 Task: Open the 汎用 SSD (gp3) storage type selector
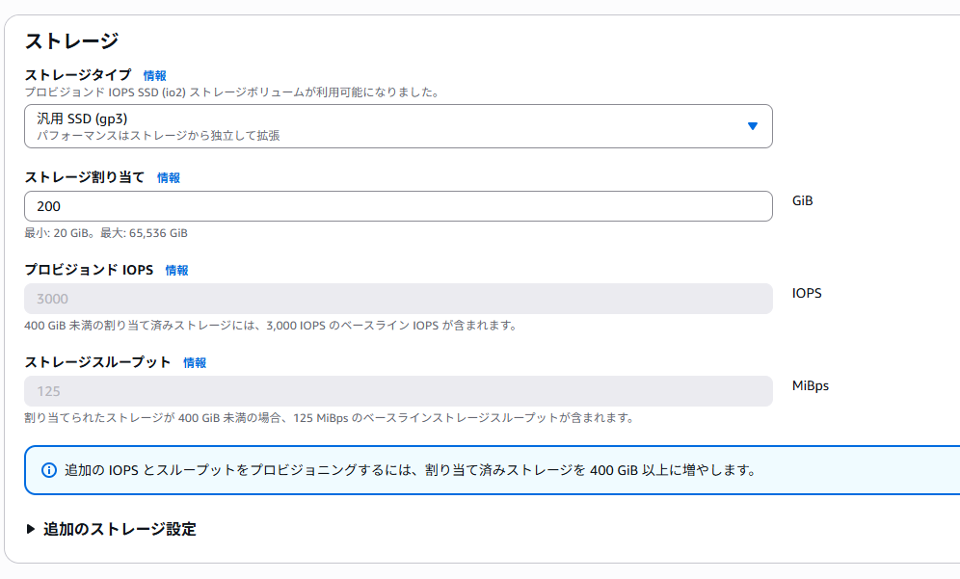point(397,126)
